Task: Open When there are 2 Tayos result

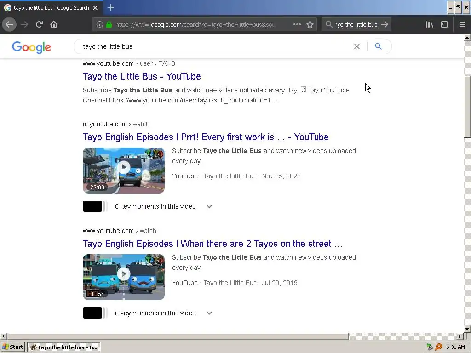Action: pyautogui.click(x=213, y=244)
